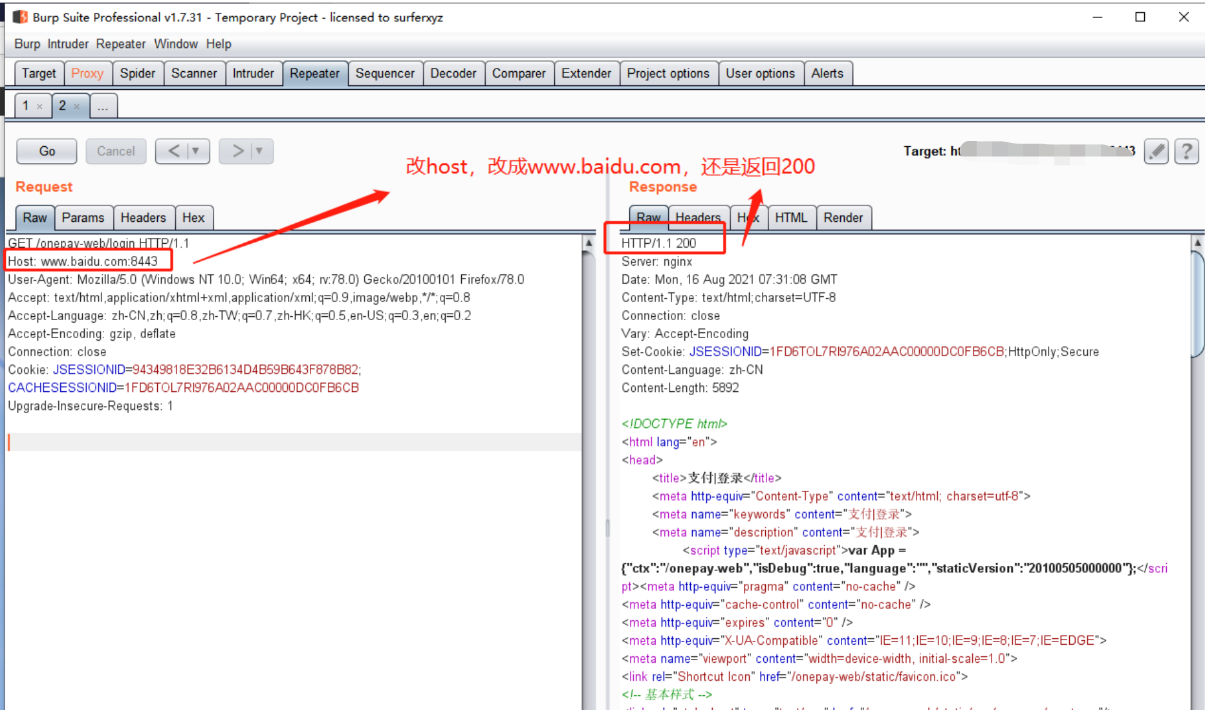Go back in request history
The width and height of the screenshot is (1205, 710).
[173, 151]
